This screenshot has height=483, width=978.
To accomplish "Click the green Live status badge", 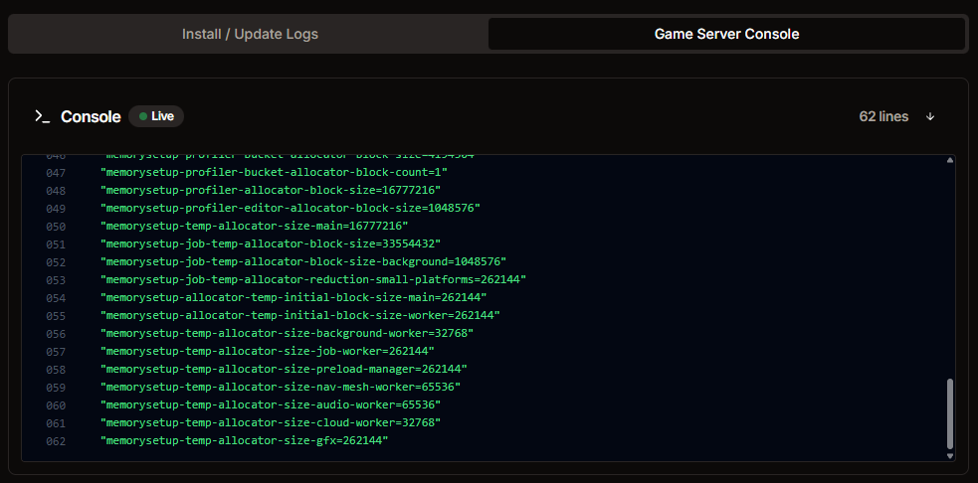I will pyautogui.click(x=156, y=116).
